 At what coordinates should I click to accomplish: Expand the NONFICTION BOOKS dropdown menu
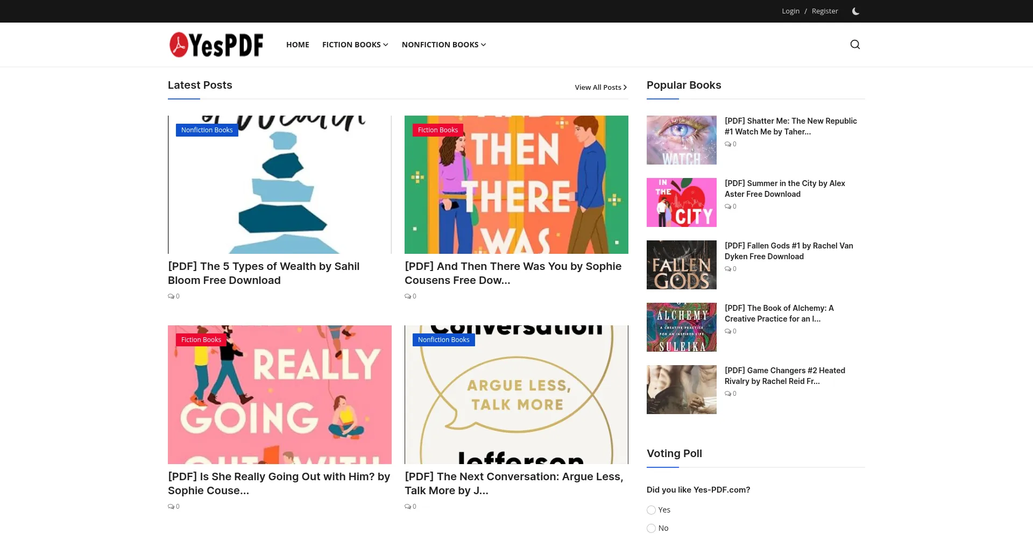444,45
